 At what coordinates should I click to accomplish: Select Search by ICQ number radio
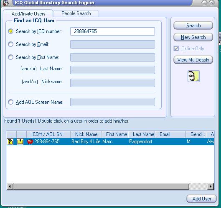[11, 31]
